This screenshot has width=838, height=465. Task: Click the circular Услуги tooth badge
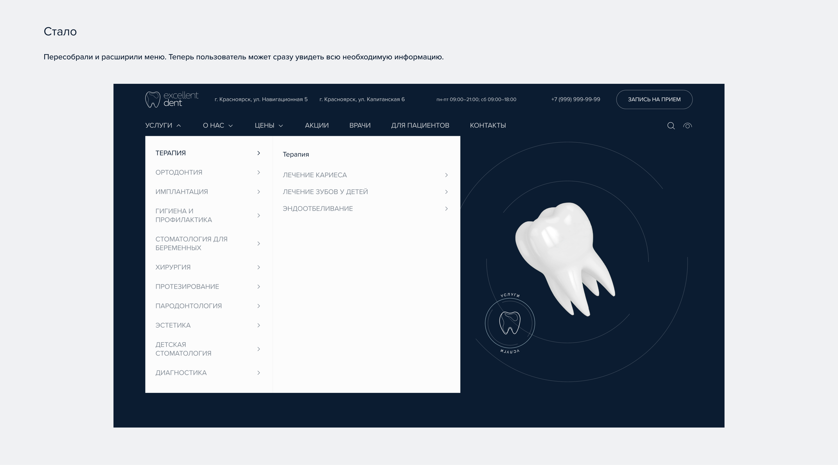(510, 323)
